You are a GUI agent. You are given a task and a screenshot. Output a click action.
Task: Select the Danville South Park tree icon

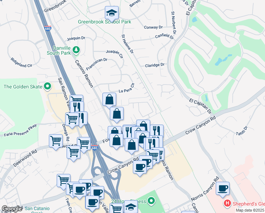(x=76, y=50)
